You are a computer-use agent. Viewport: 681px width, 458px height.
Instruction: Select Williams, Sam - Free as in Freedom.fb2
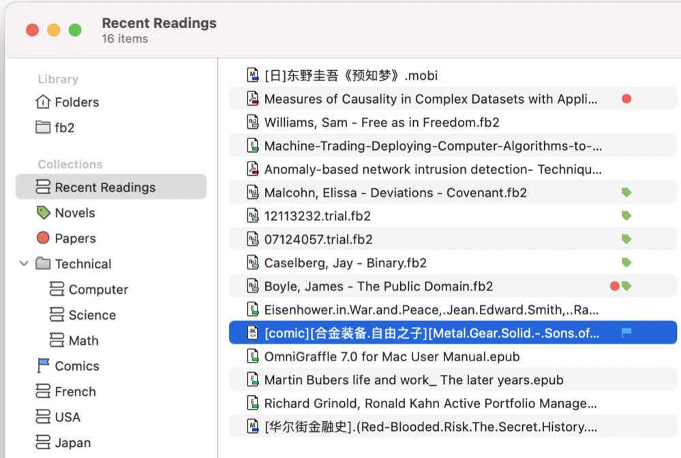[x=453, y=123]
